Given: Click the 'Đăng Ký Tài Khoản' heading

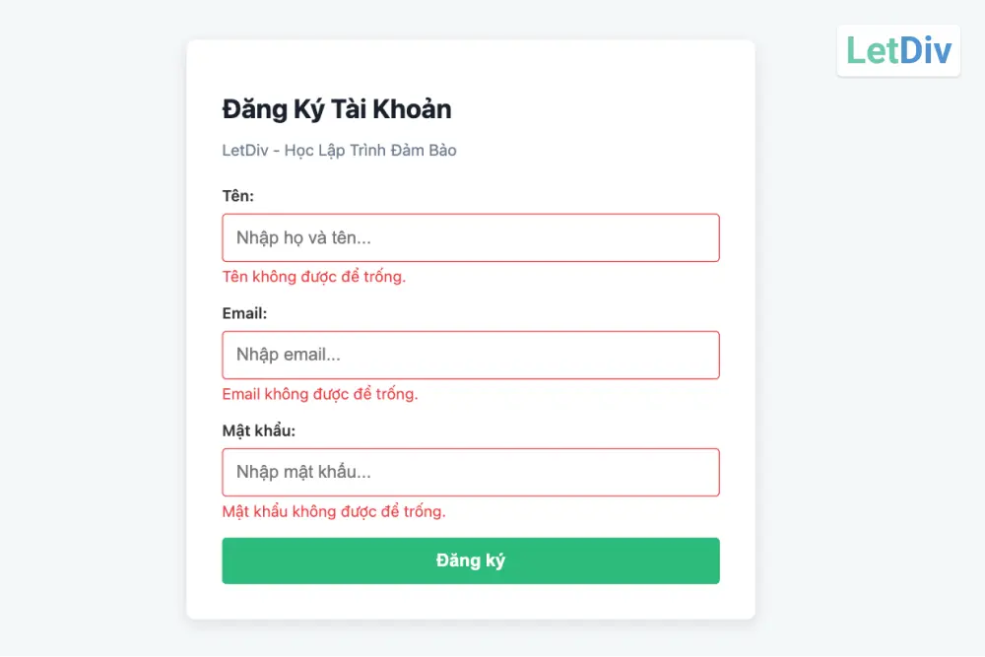Looking at the screenshot, I should pos(337,108).
